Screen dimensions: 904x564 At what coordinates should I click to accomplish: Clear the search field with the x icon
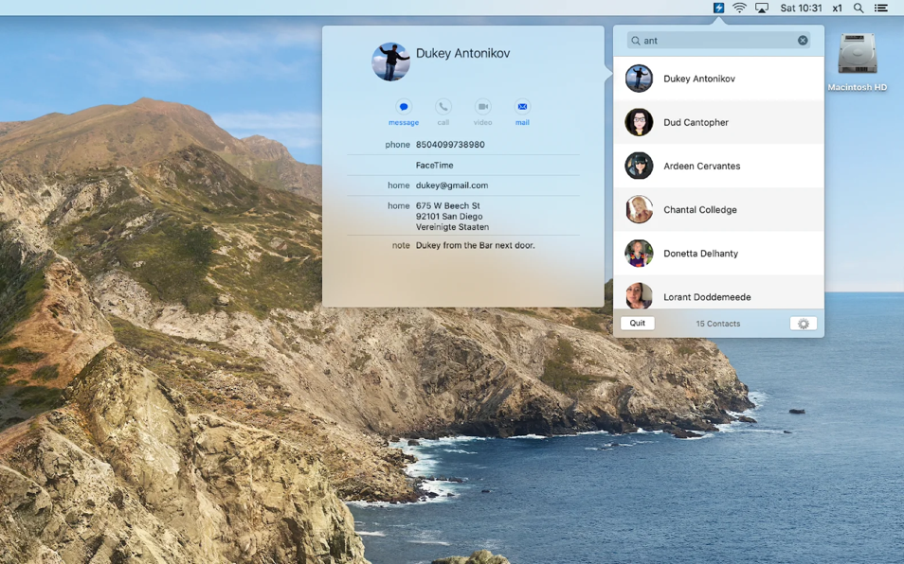point(803,41)
